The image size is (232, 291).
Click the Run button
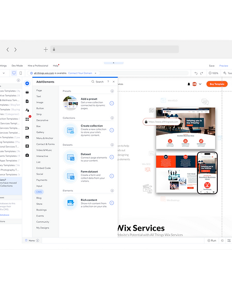212,240
